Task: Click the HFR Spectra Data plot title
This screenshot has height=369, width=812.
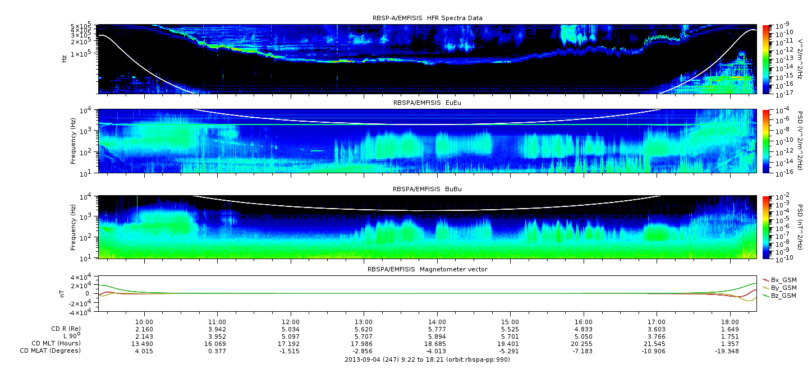Action: tap(427, 18)
